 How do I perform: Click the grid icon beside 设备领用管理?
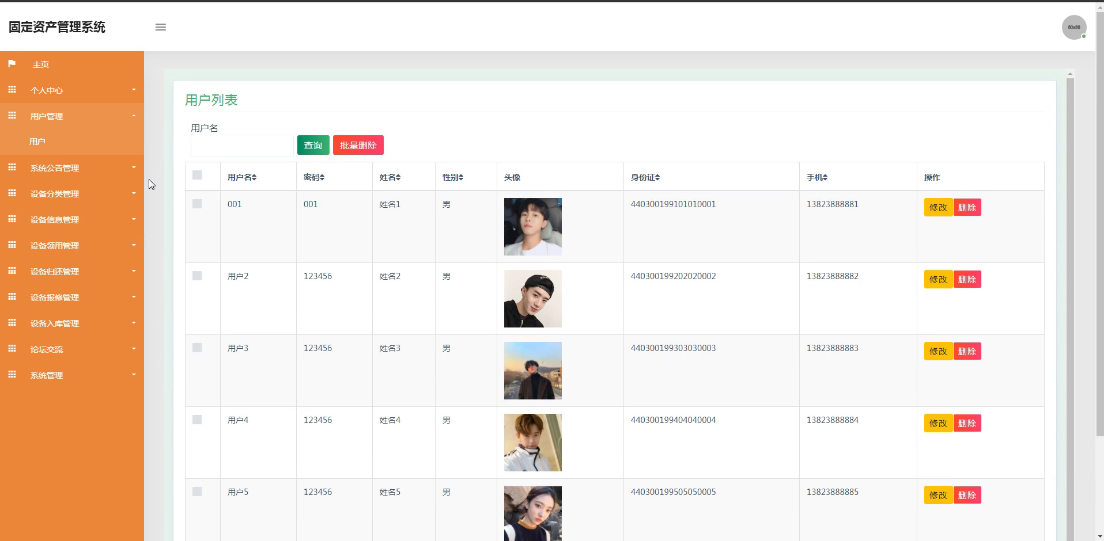point(12,245)
